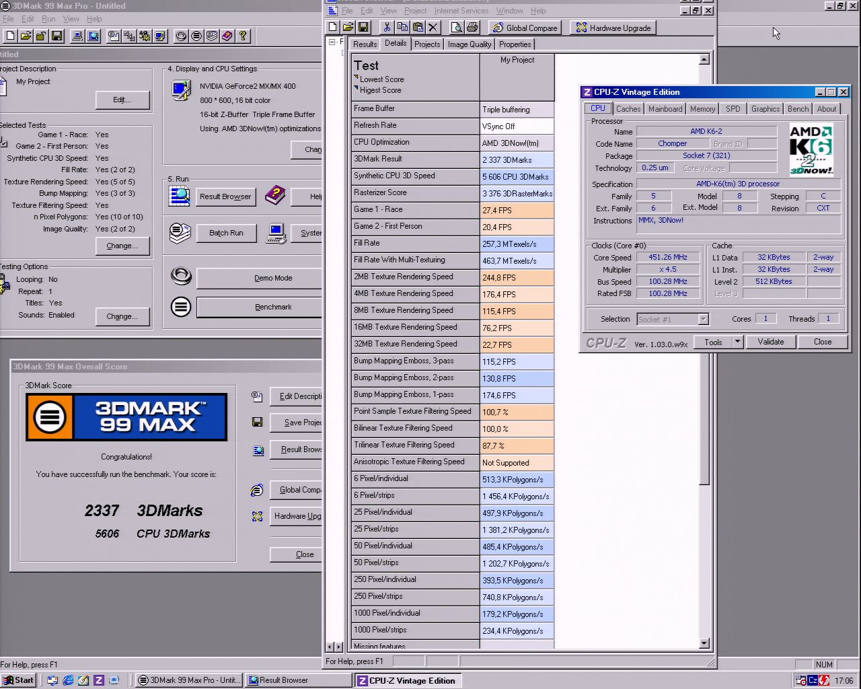Viewport: 861px width, 689px height.
Task: Click the Cut scissors icon in Result Browser
Action: (x=387, y=28)
